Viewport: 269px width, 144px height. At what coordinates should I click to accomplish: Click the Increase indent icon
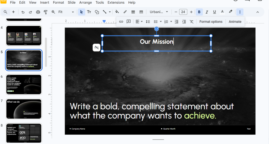pos(184,22)
